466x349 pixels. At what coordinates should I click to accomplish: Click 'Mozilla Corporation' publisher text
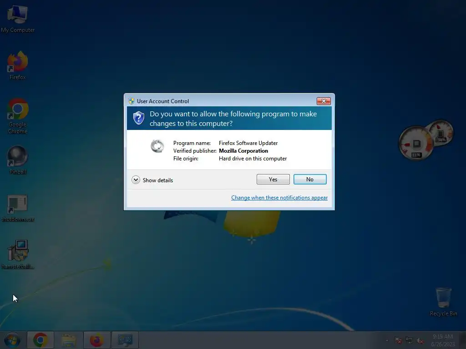(x=243, y=151)
